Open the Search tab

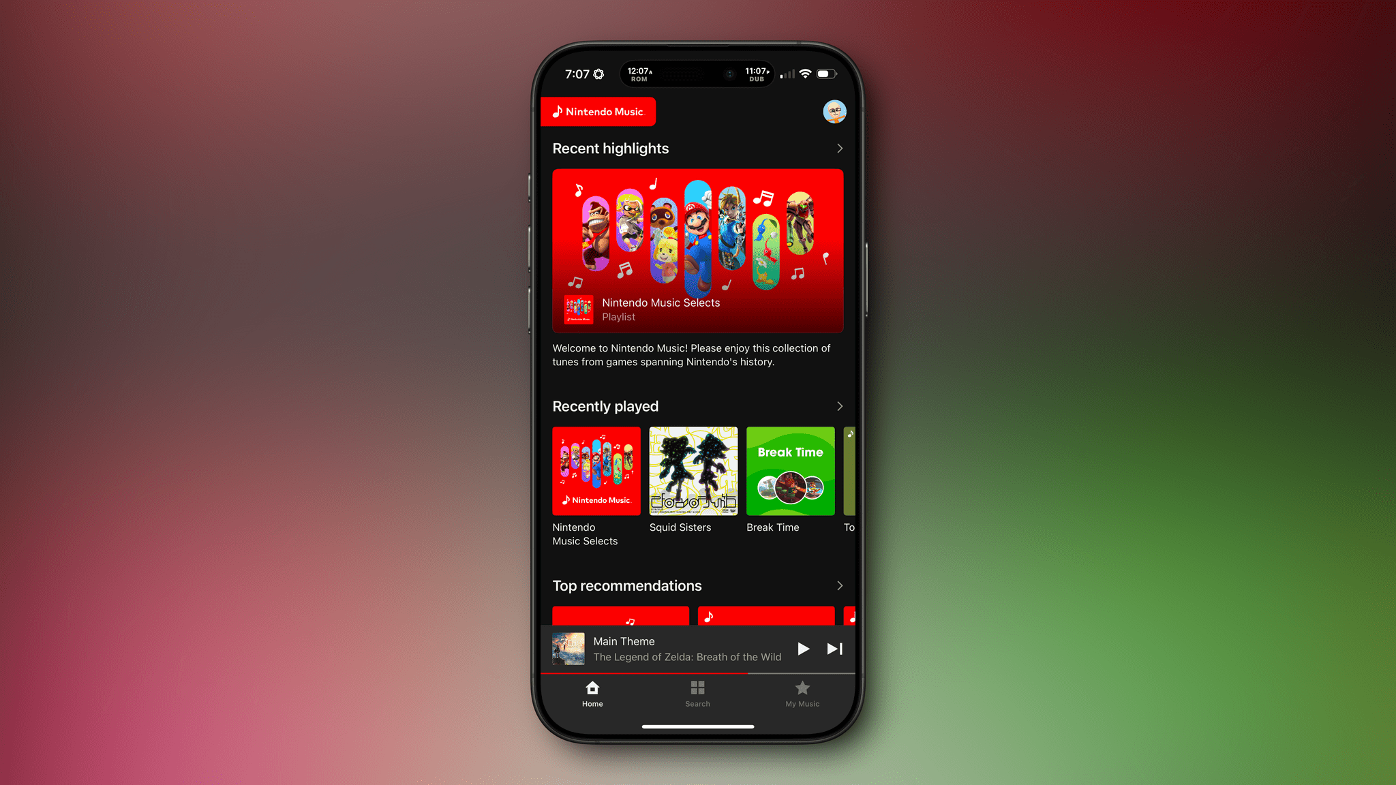pos(697,694)
